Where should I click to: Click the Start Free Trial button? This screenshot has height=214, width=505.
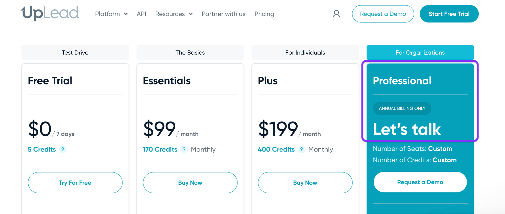[x=449, y=14]
